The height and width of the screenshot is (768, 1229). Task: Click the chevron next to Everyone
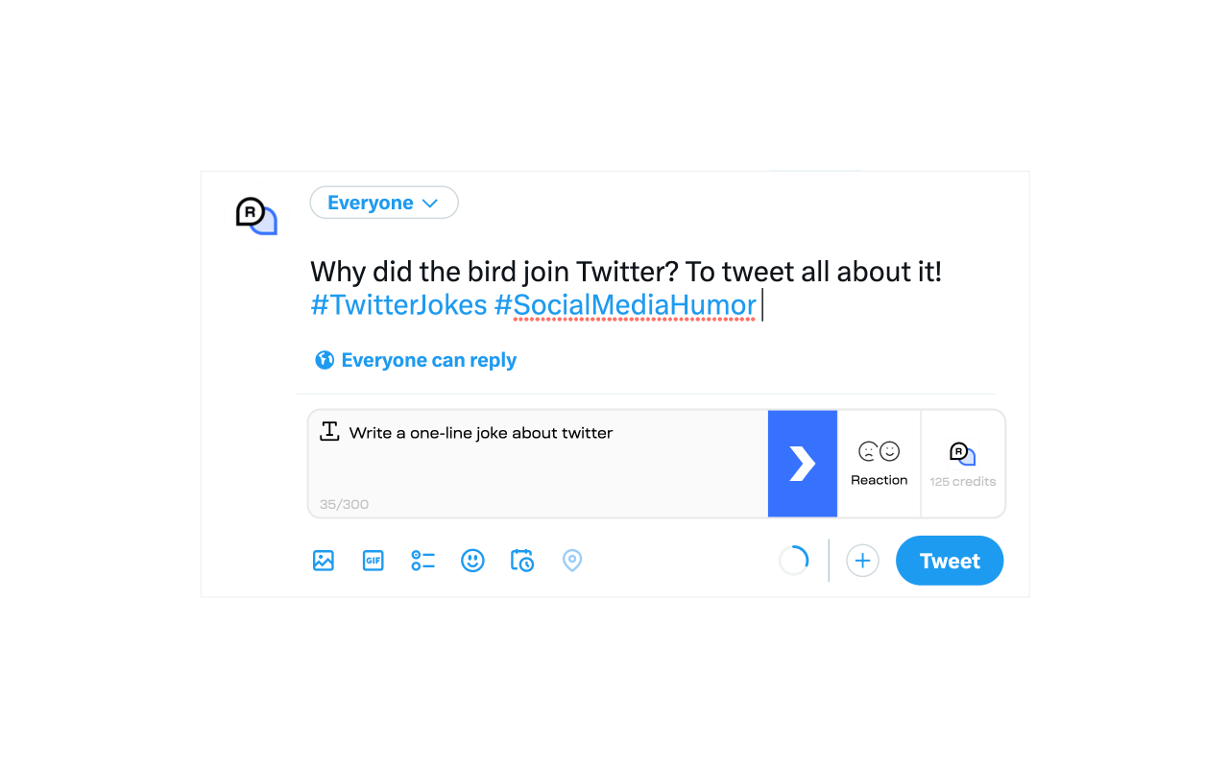430,204
